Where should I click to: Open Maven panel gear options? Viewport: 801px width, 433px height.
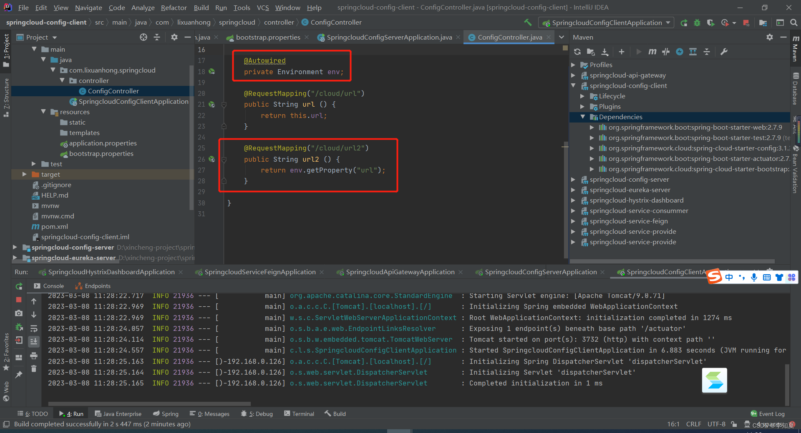[770, 37]
